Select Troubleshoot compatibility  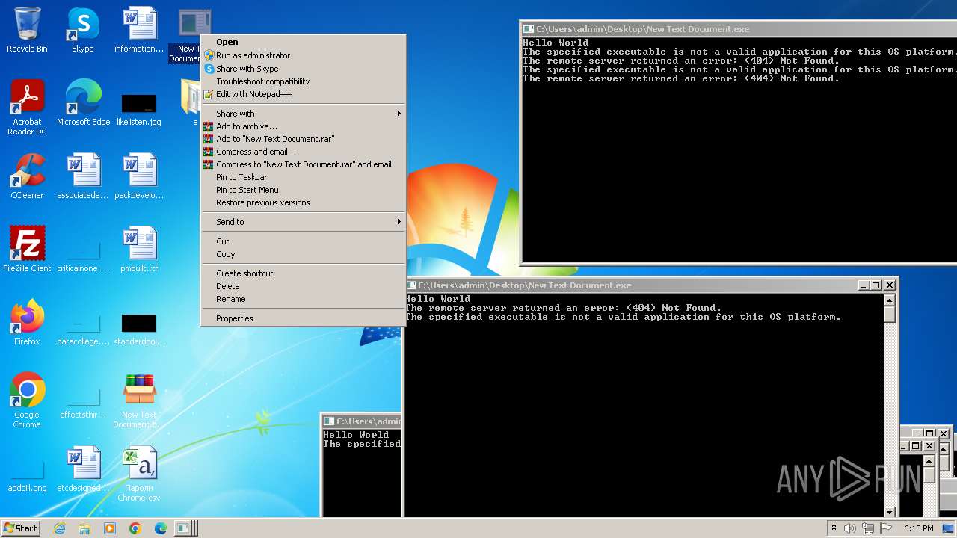(x=303, y=81)
